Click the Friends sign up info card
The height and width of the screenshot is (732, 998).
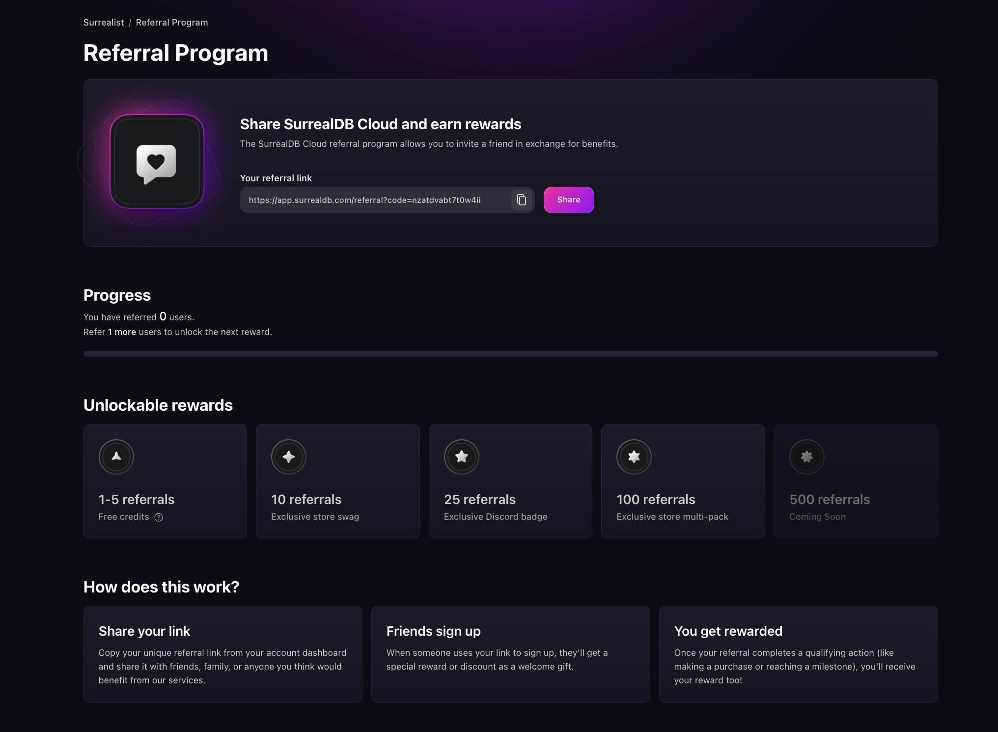[x=510, y=654]
